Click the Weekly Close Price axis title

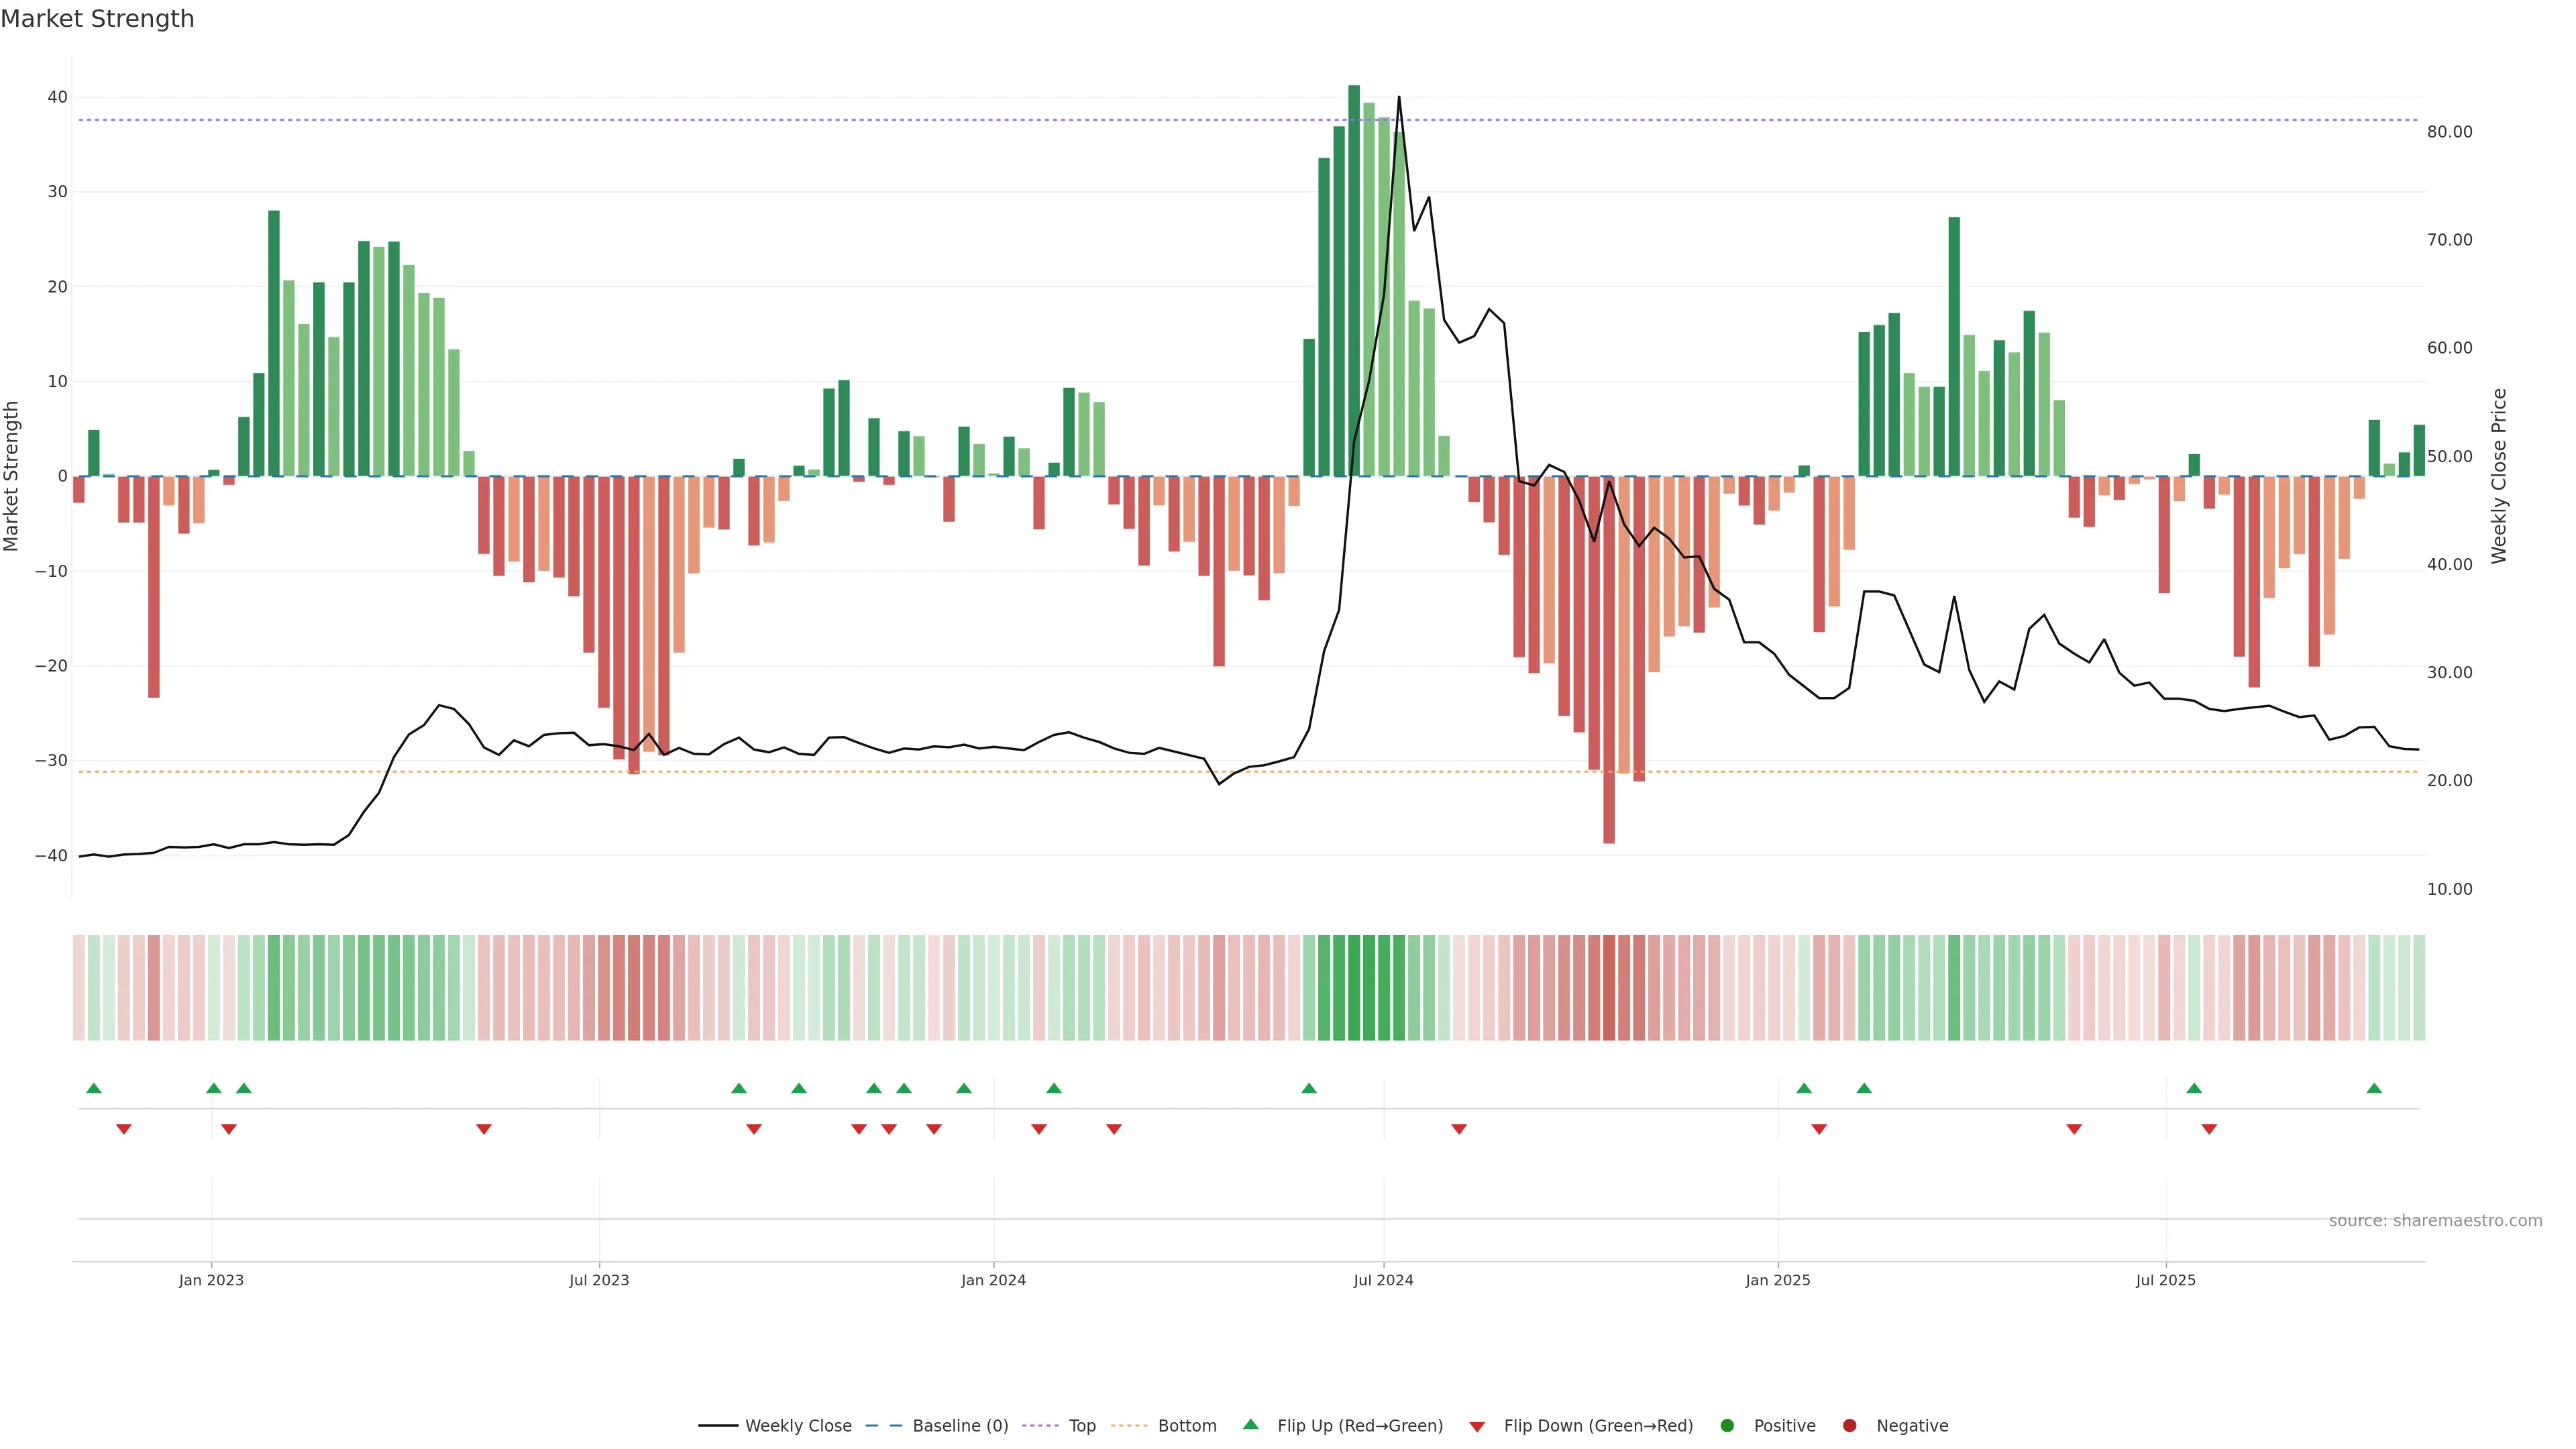coord(2499,476)
